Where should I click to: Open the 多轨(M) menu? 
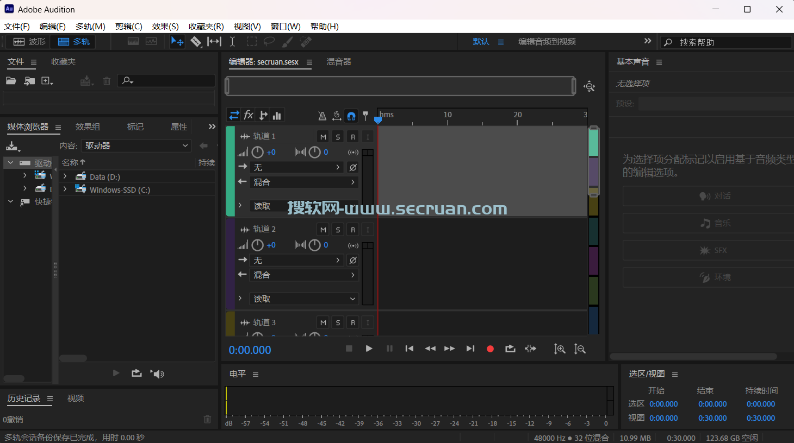pos(90,26)
